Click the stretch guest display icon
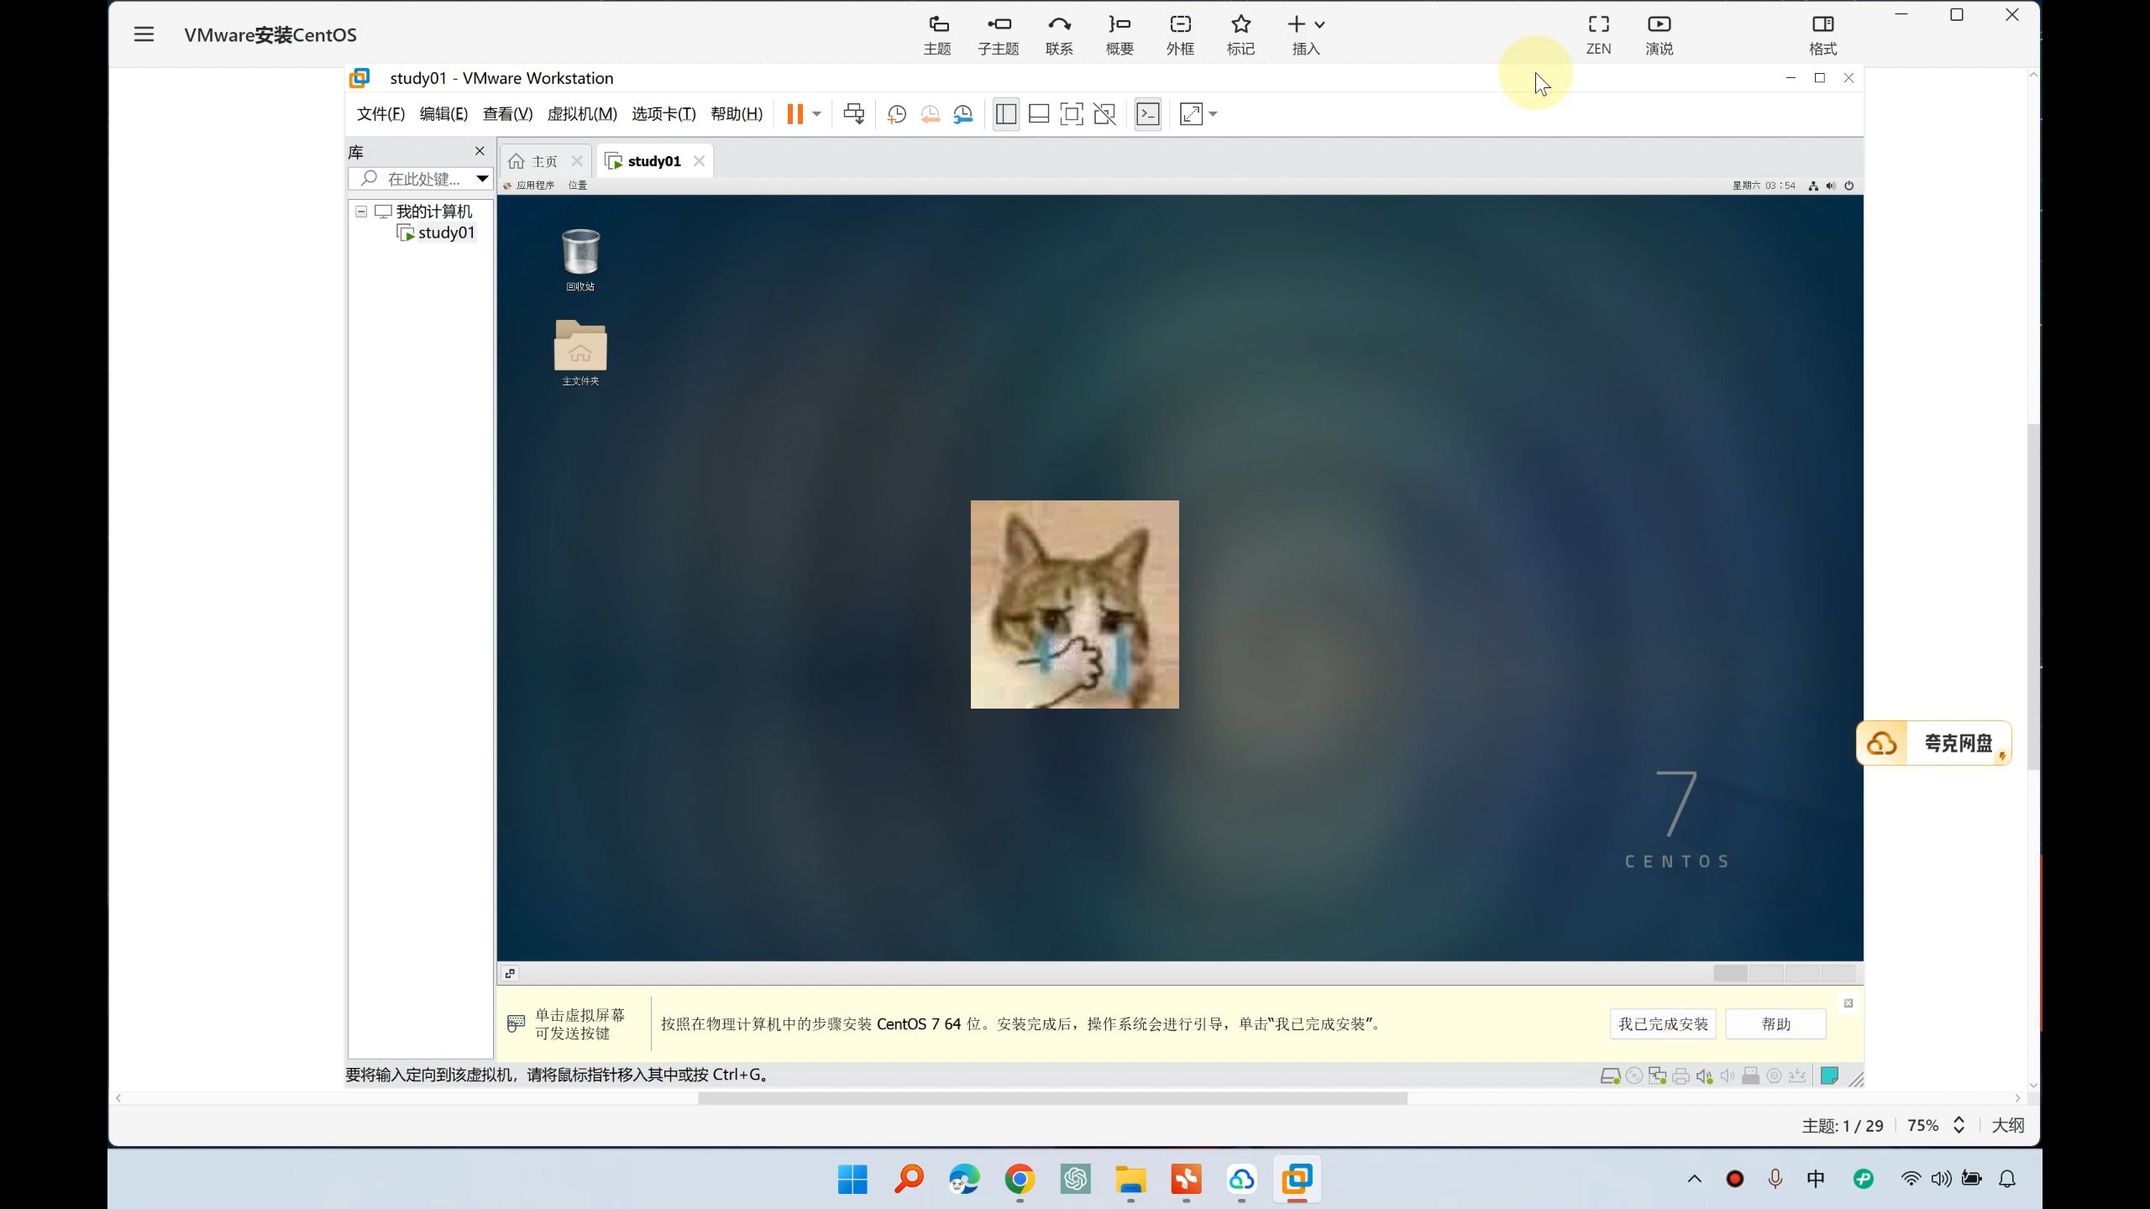2150x1209 pixels. 1191,114
